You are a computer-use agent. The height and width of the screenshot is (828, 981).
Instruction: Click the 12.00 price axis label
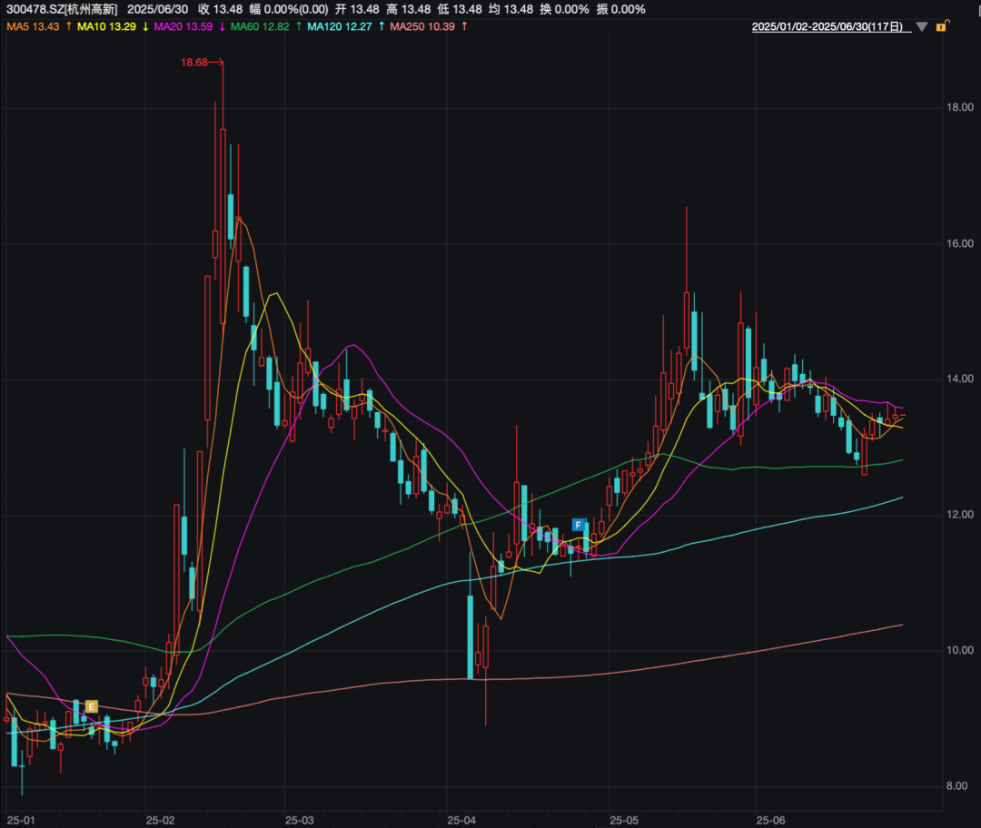(960, 515)
